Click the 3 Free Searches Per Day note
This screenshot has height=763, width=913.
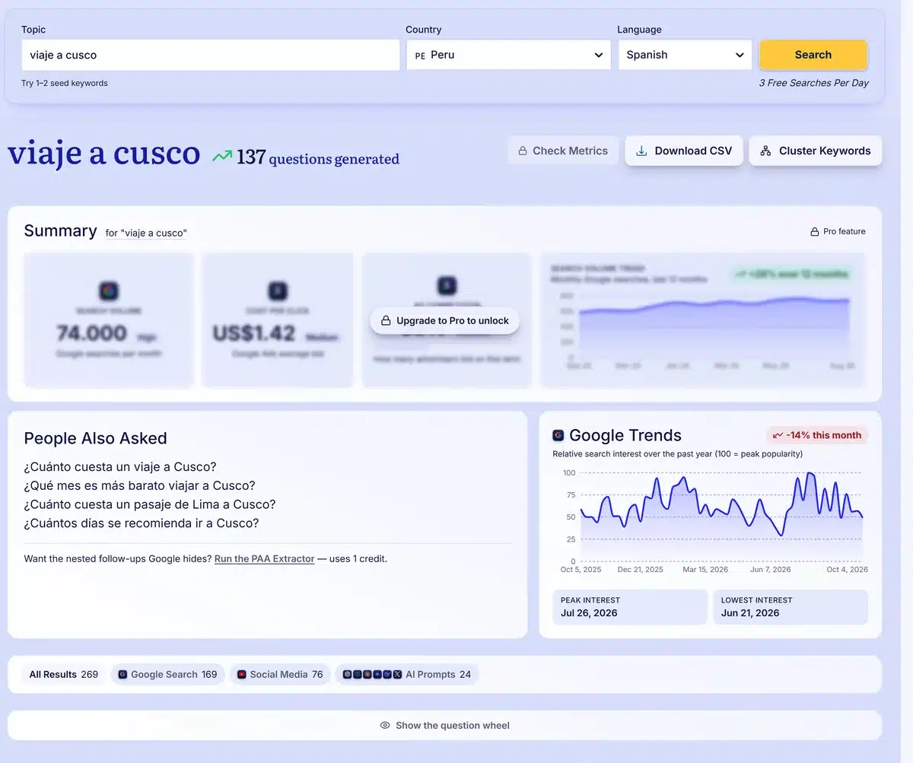tap(814, 83)
